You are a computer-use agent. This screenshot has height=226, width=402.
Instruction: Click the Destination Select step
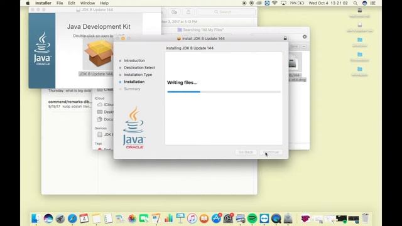(x=139, y=68)
